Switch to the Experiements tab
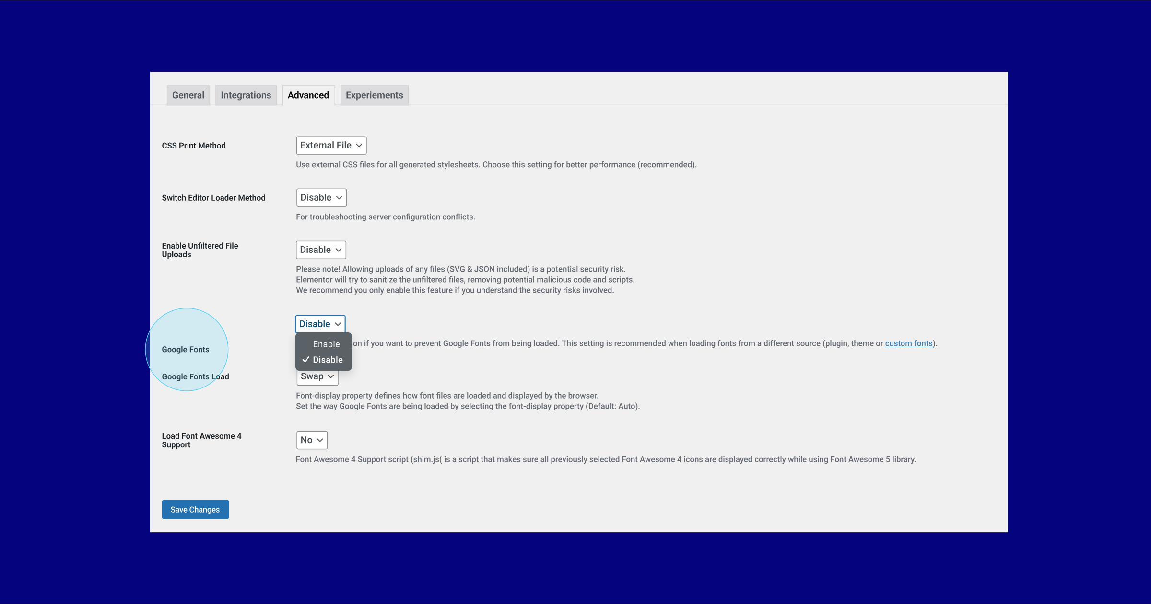 (x=375, y=94)
